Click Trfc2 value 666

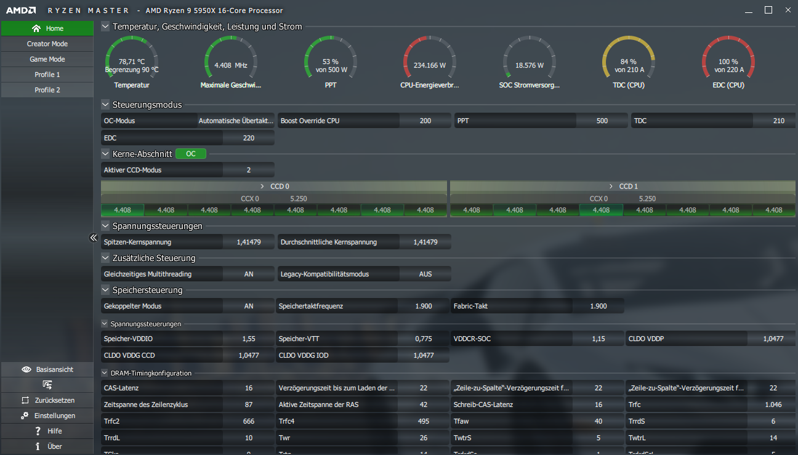(x=249, y=421)
